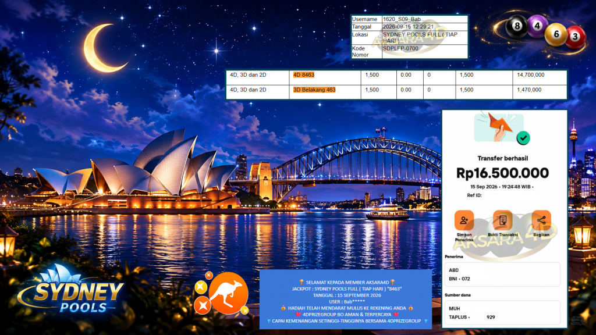This screenshot has height=335, width=596.
Task: Click the paper airplane transfer illustration
Action: (x=499, y=127)
